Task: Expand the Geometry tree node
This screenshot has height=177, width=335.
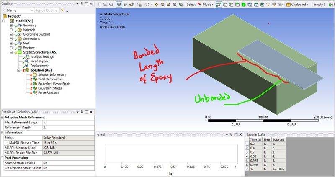Action: (x=11, y=25)
